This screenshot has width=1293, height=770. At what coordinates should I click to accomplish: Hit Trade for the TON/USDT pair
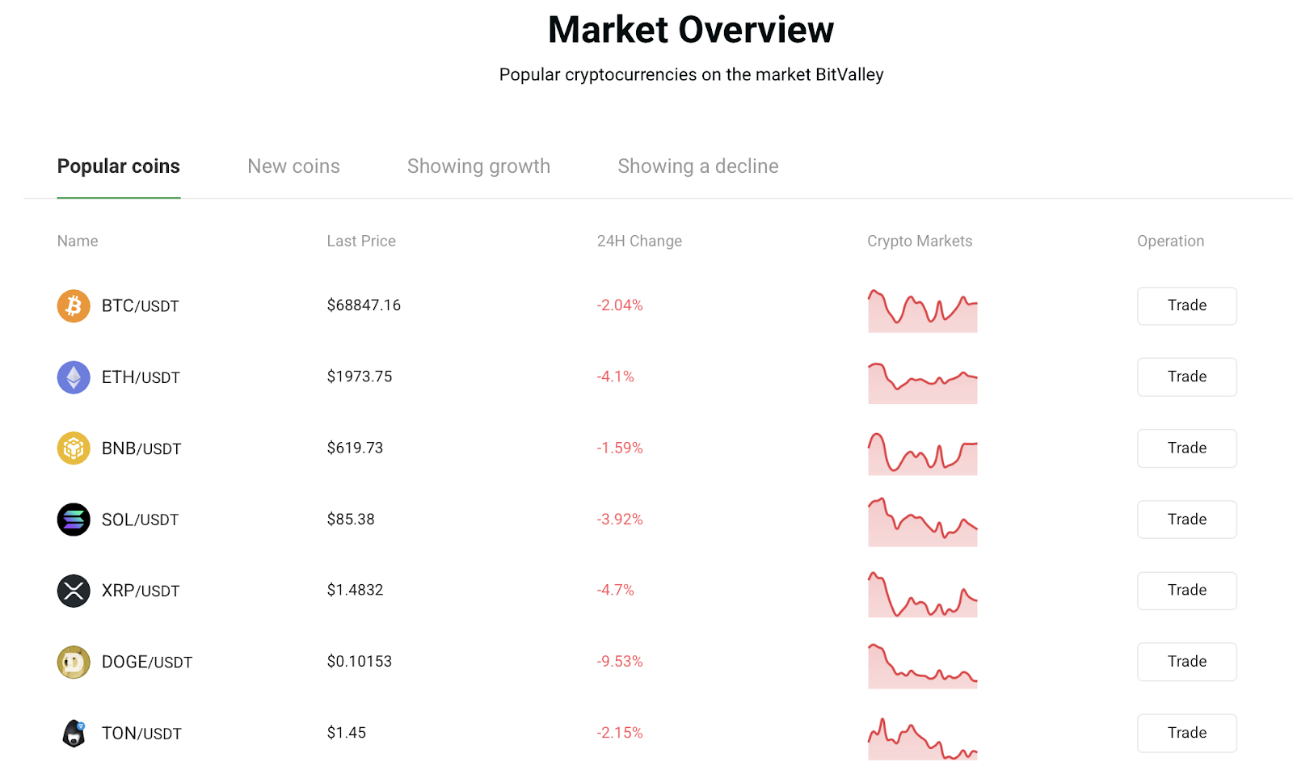pos(1186,733)
